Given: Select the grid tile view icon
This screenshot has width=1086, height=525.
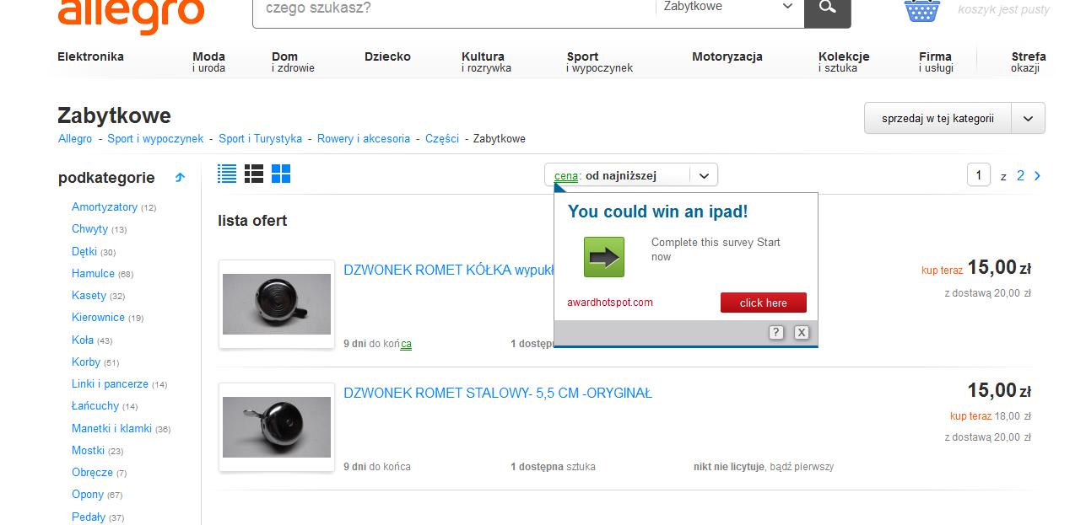Looking at the screenshot, I should click(281, 174).
